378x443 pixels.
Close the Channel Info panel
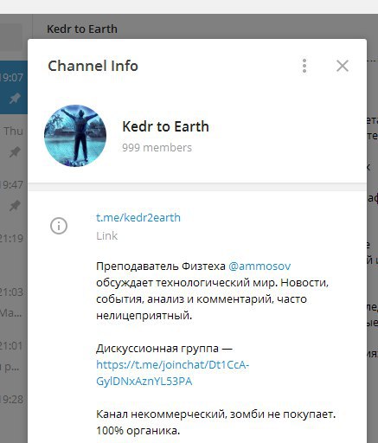(x=343, y=66)
